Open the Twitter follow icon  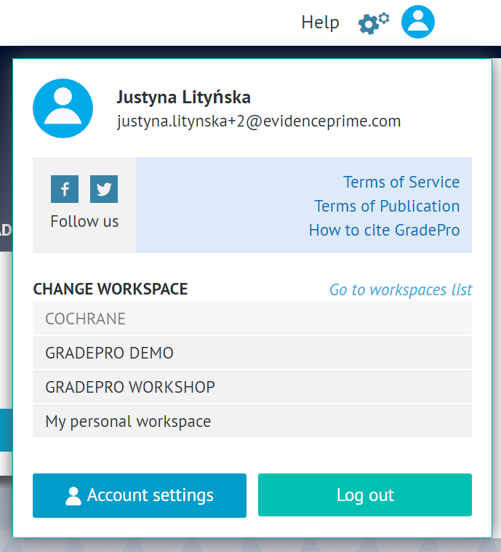[x=104, y=189]
